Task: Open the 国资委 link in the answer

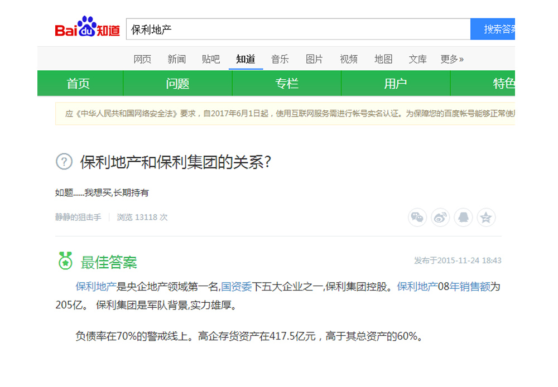Action: pyautogui.click(x=236, y=286)
